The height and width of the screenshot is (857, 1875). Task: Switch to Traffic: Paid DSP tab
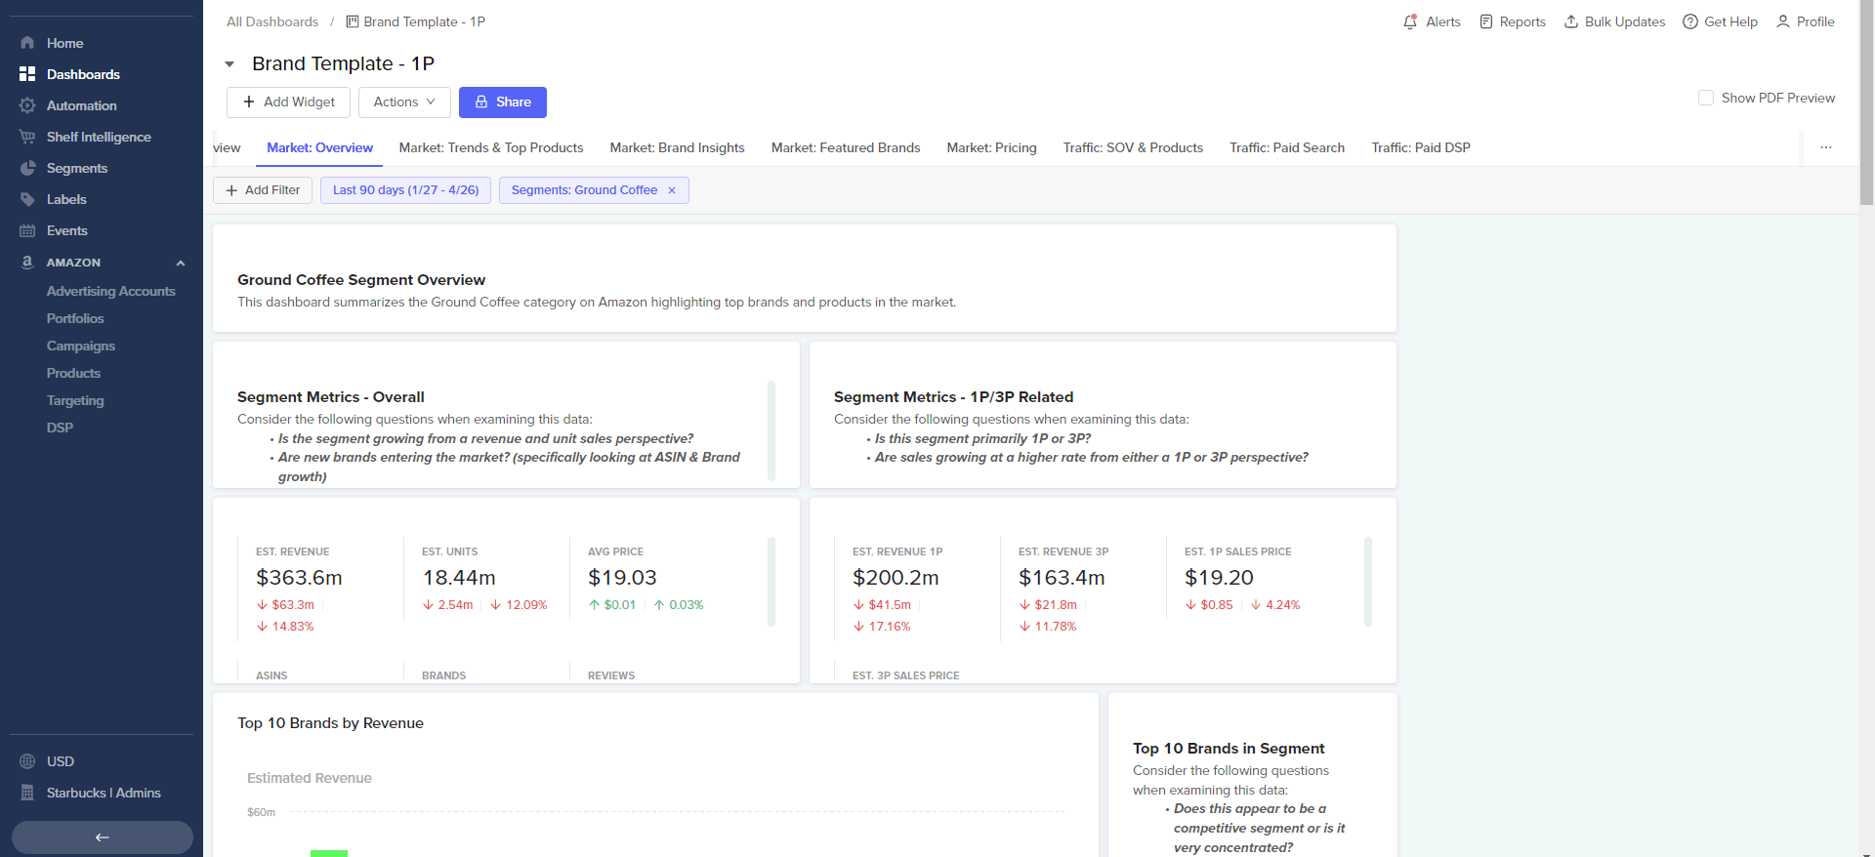click(x=1421, y=147)
